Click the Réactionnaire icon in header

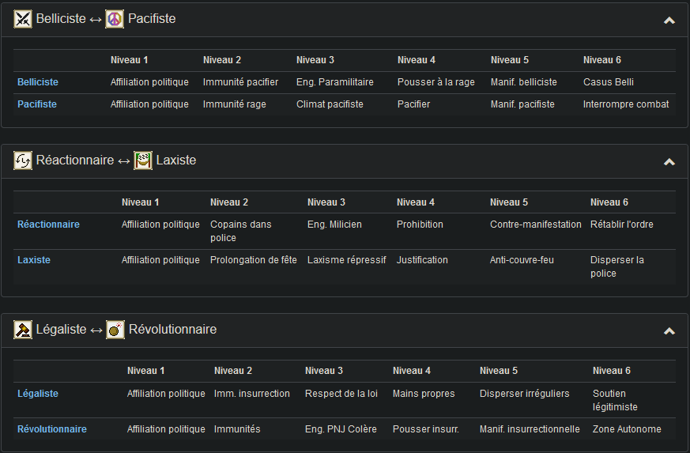23,161
